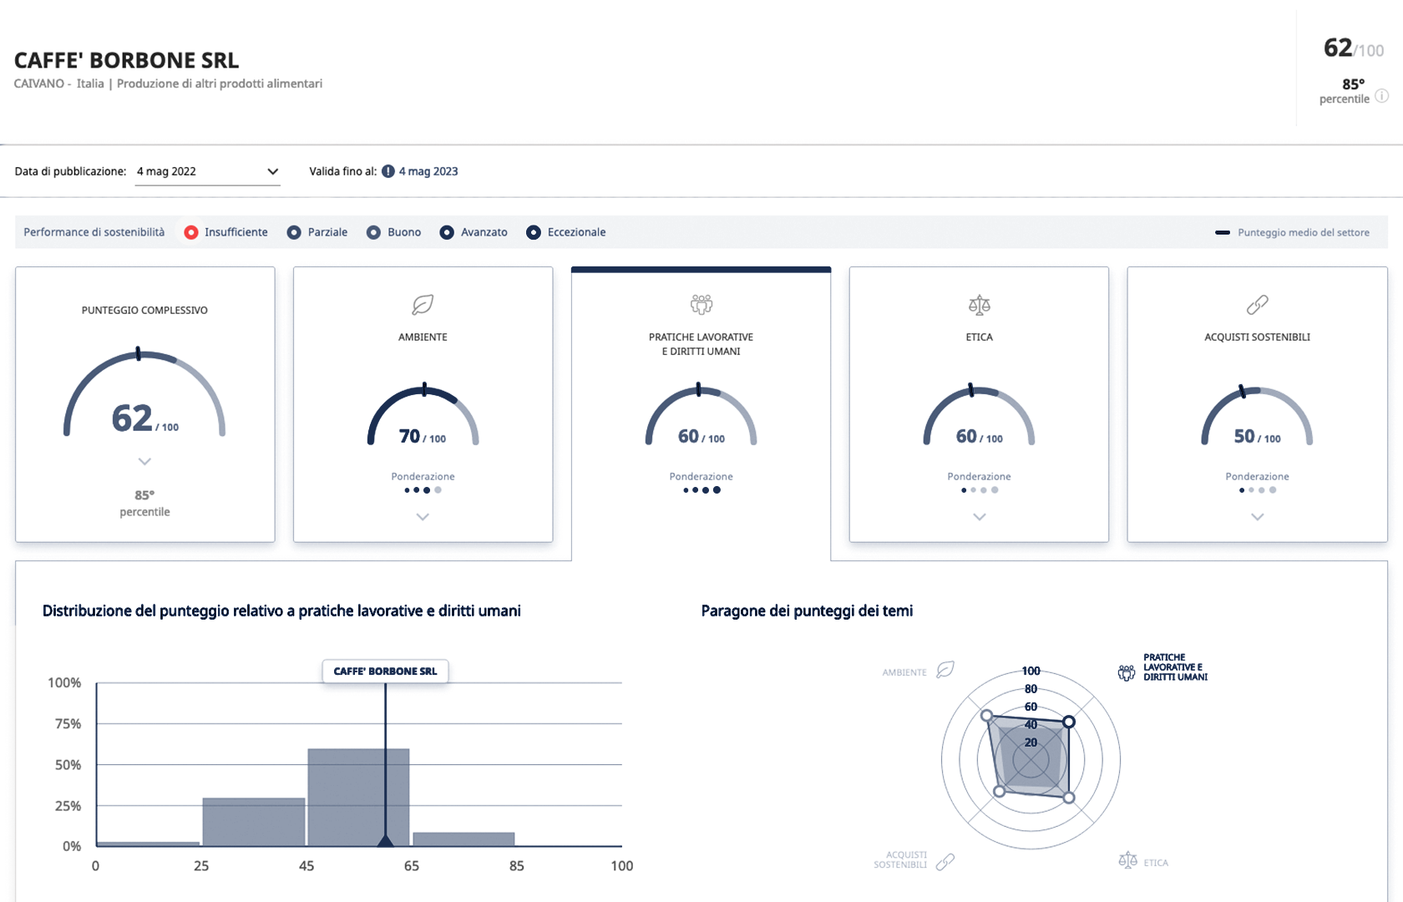Click the histogram bar between 25 and 45
The height and width of the screenshot is (902, 1403).
click(254, 822)
